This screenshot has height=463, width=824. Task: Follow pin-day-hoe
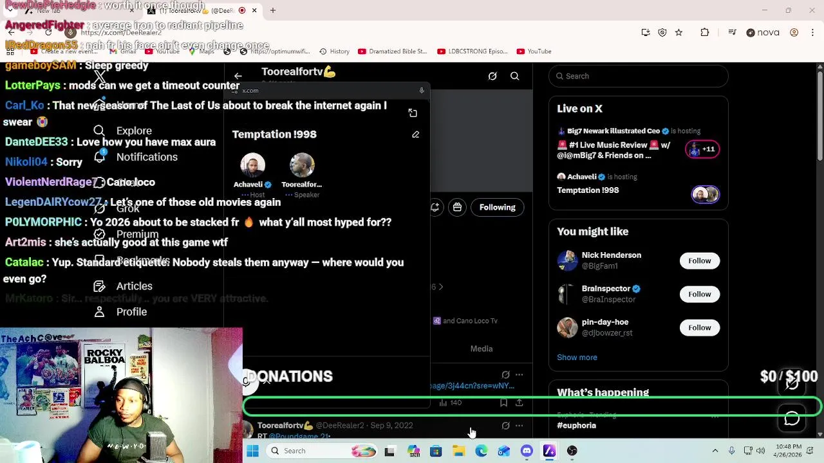click(x=700, y=327)
